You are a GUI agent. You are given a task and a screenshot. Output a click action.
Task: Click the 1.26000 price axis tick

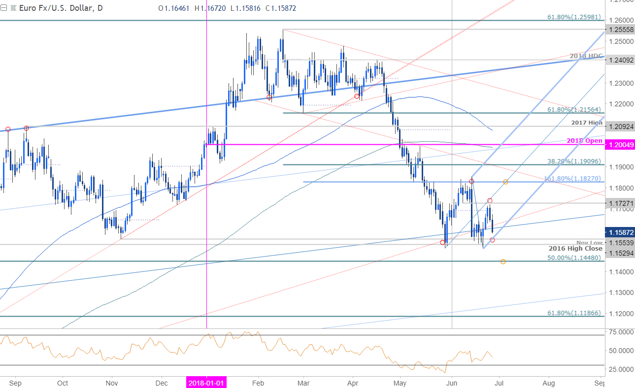tap(621, 20)
